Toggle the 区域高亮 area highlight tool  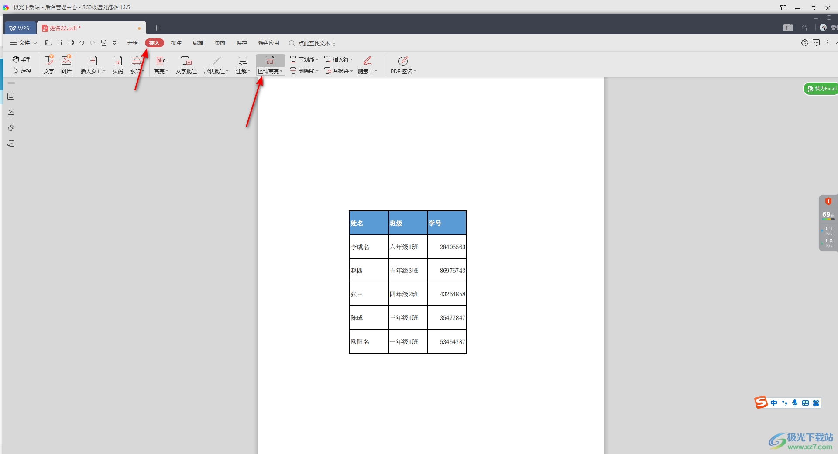tap(270, 65)
